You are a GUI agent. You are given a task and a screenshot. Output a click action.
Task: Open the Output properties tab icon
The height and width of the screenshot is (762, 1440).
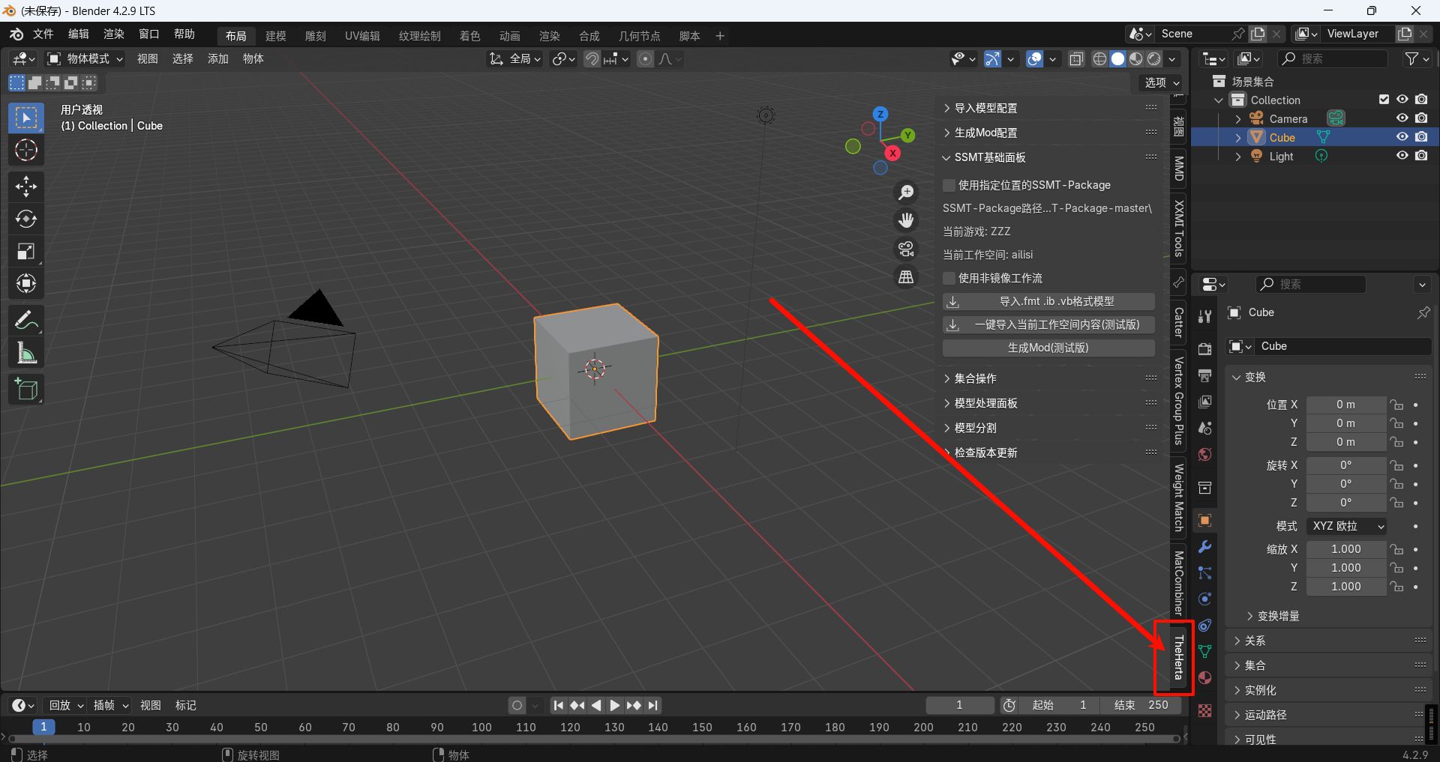[1204, 375]
